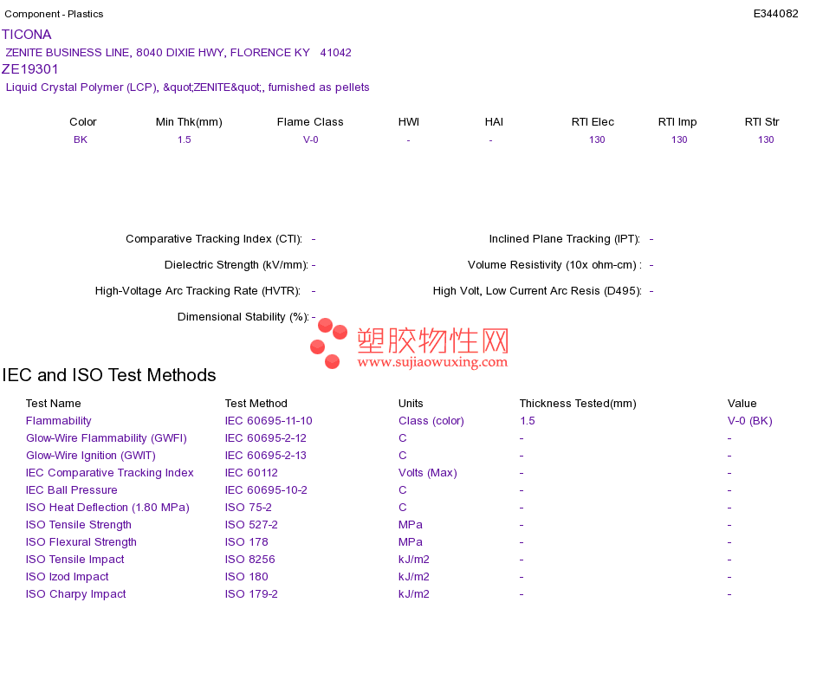Click IEC Comparative Tracking Index link
The image size is (823, 693).
(110, 473)
